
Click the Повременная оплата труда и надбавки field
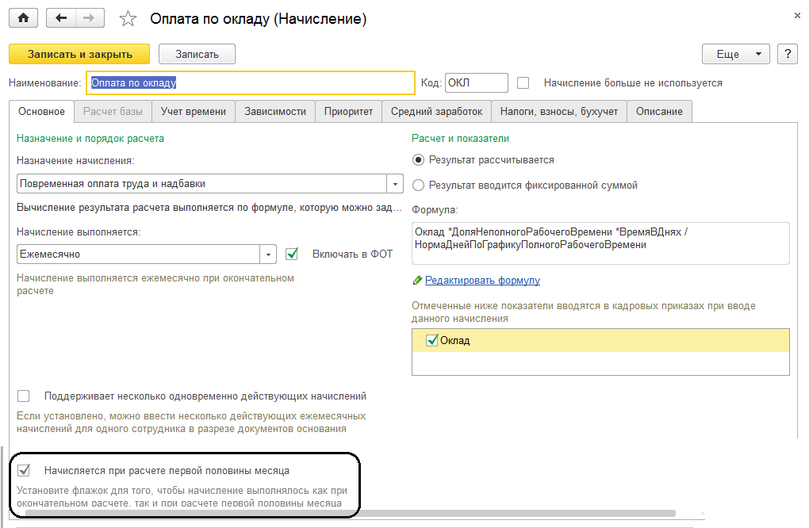click(201, 184)
